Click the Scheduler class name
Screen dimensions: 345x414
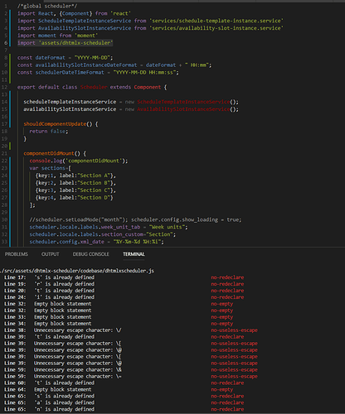94,87
